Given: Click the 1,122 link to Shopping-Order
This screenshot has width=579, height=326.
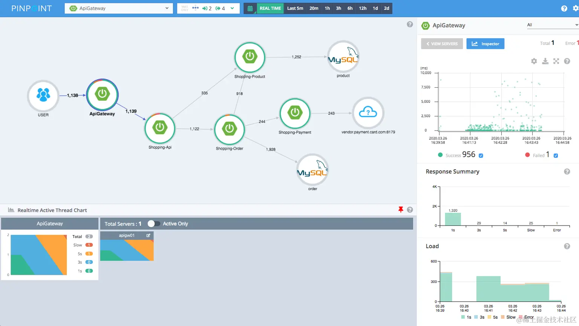Looking at the screenshot, I should coord(195,129).
